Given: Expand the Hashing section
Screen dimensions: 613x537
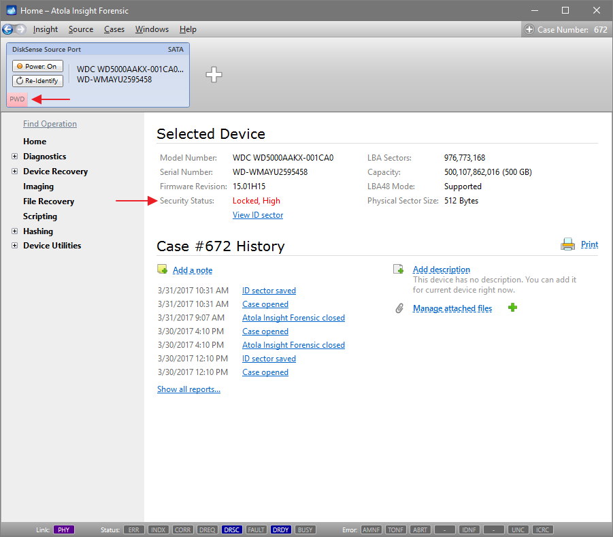Looking at the screenshot, I should 15,231.
